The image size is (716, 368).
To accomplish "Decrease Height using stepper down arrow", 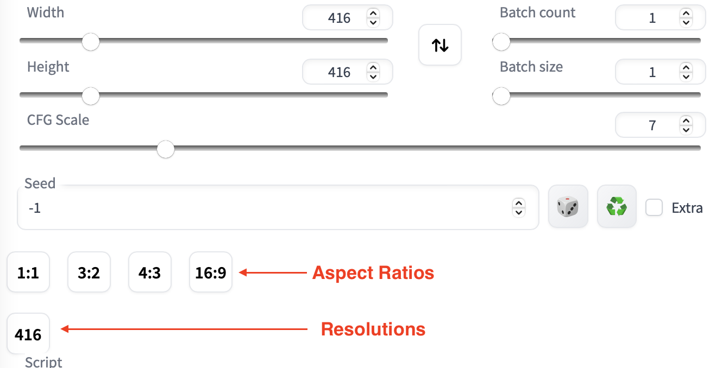I will click(x=373, y=77).
